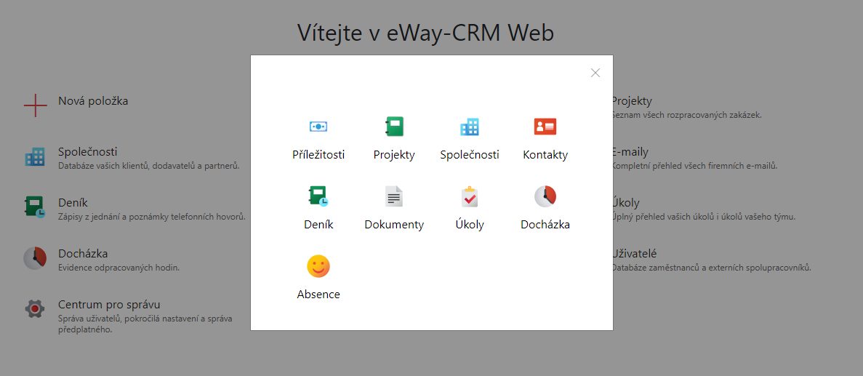The width and height of the screenshot is (863, 376).
Task: Click the Absence label text
Action: pos(318,294)
